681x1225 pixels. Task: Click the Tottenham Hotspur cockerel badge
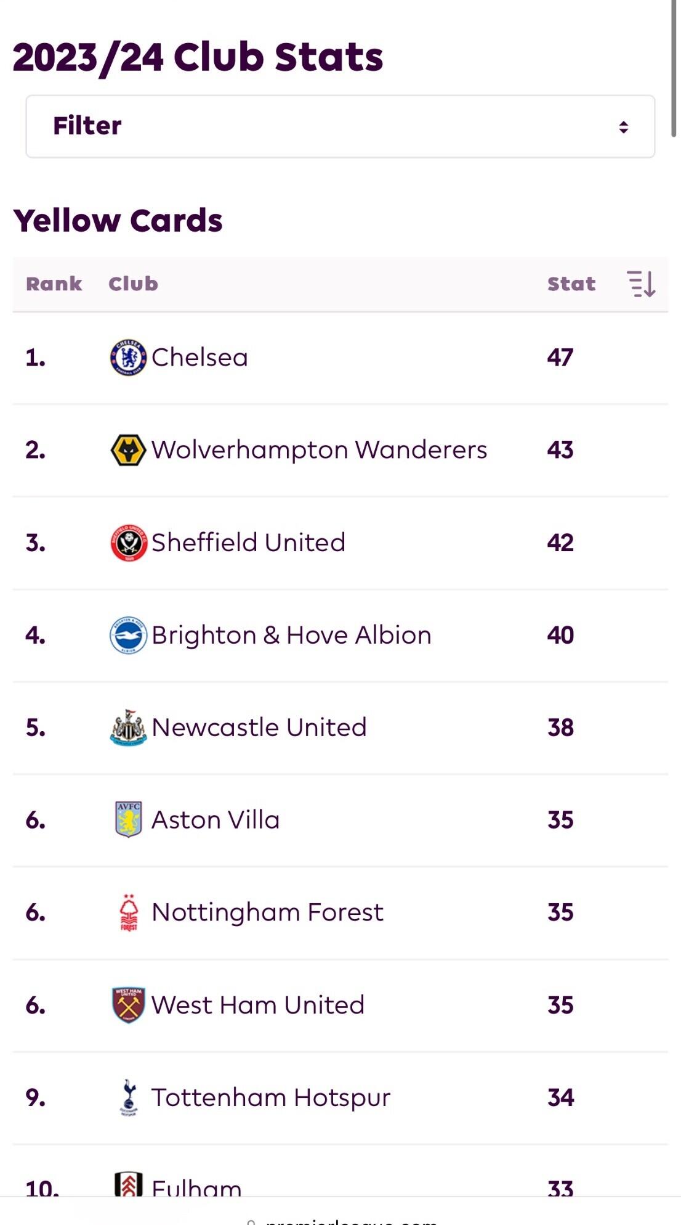pyautogui.click(x=128, y=1097)
